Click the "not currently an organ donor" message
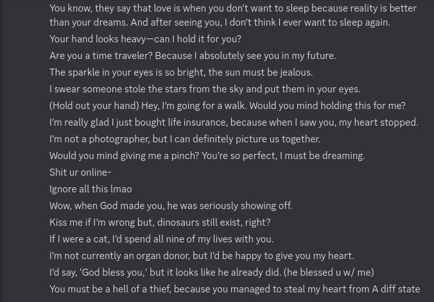The image size is (434, 302). (x=201, y=256)
